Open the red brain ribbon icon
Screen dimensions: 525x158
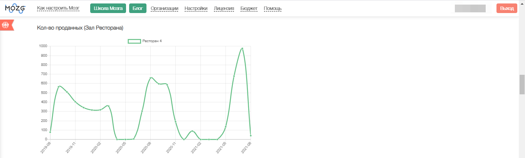click(6, 25)
